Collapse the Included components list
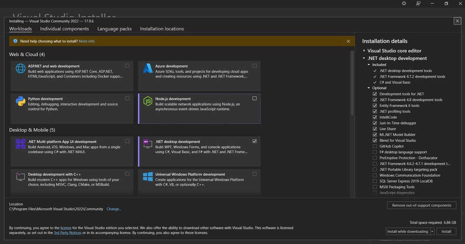Viewport: 465px width, 244px height. click(x=369, y=65)
